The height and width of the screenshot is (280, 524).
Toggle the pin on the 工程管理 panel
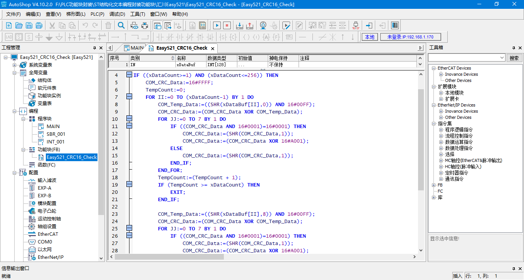[94, 48]
